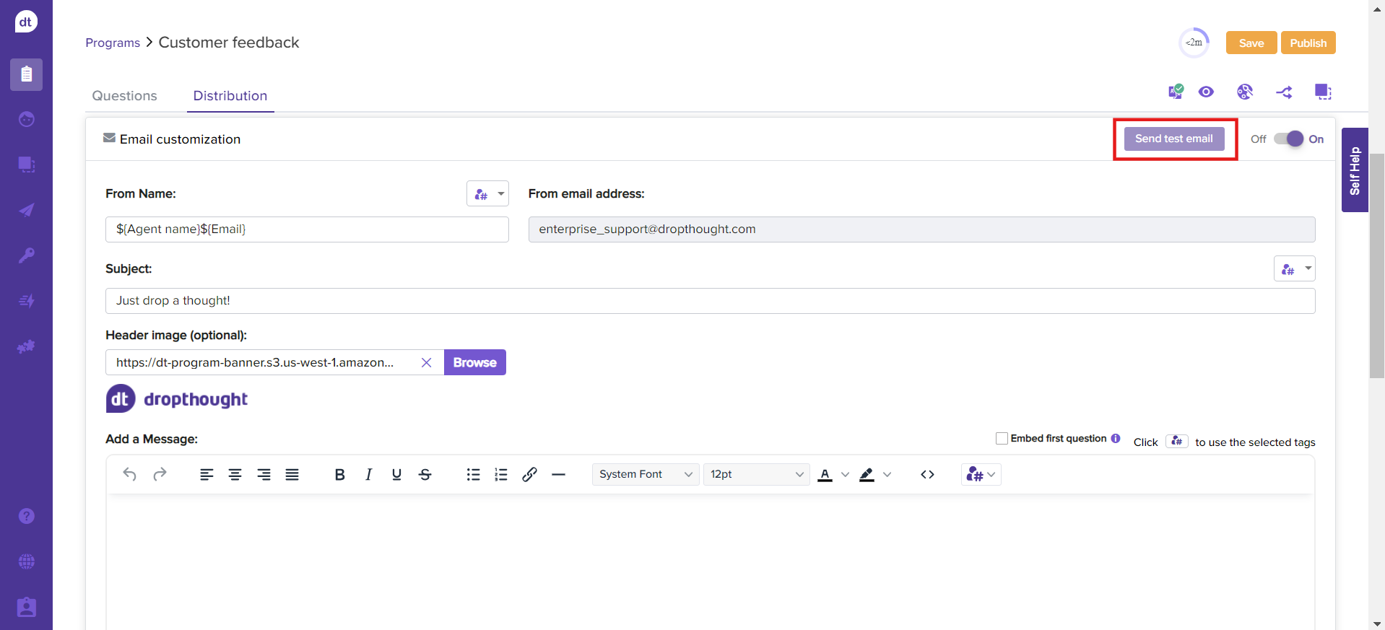
Task: Insert a link in the message
Action: coord(529,475)
